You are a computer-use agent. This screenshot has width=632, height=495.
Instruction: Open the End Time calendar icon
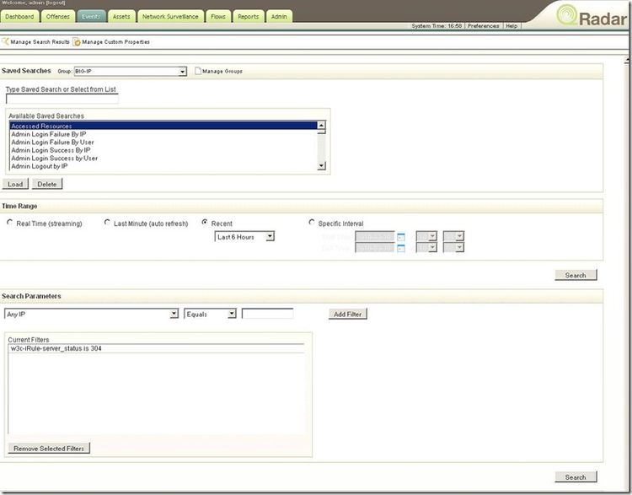[x=400, y=248]
